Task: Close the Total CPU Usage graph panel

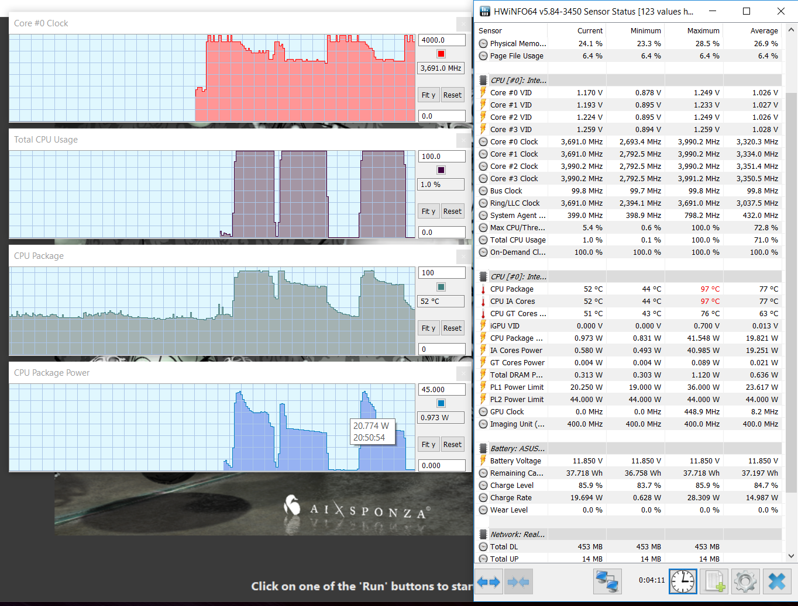Action: coord(463,140)
